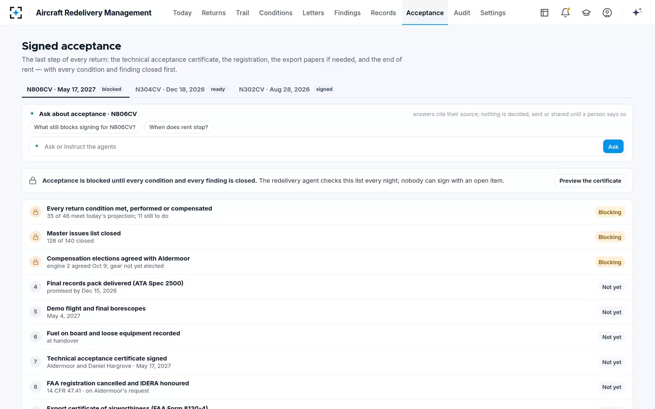Open the user account icon
This screenshot has width=655, height=409.
point(607,13)
